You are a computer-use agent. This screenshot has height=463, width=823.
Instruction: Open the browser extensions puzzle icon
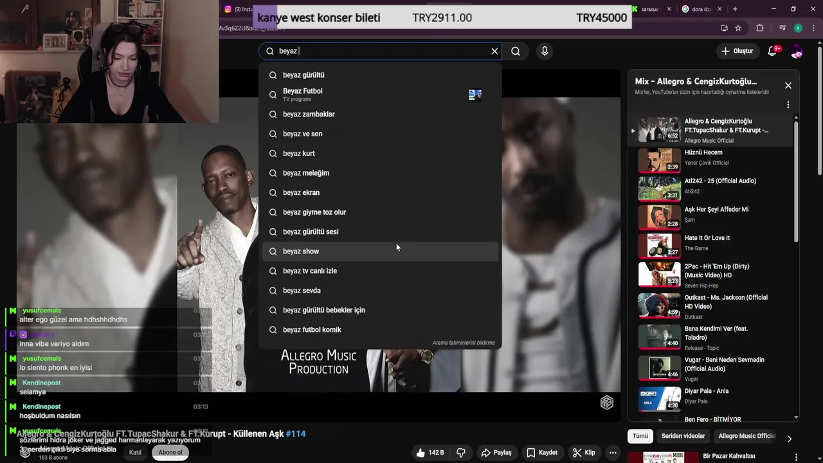pos(760,28)
